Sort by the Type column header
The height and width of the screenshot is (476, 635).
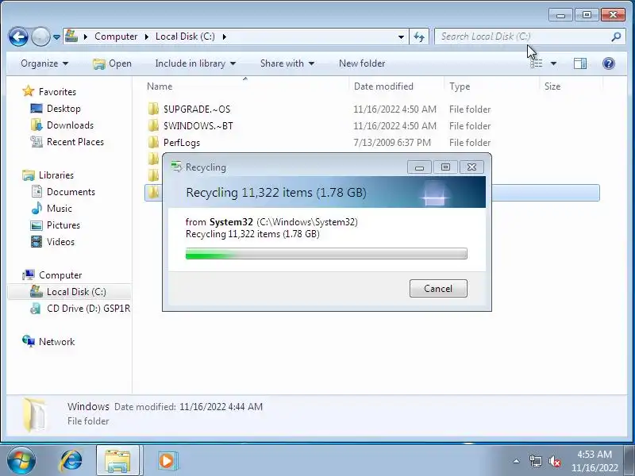click(491, 86)
